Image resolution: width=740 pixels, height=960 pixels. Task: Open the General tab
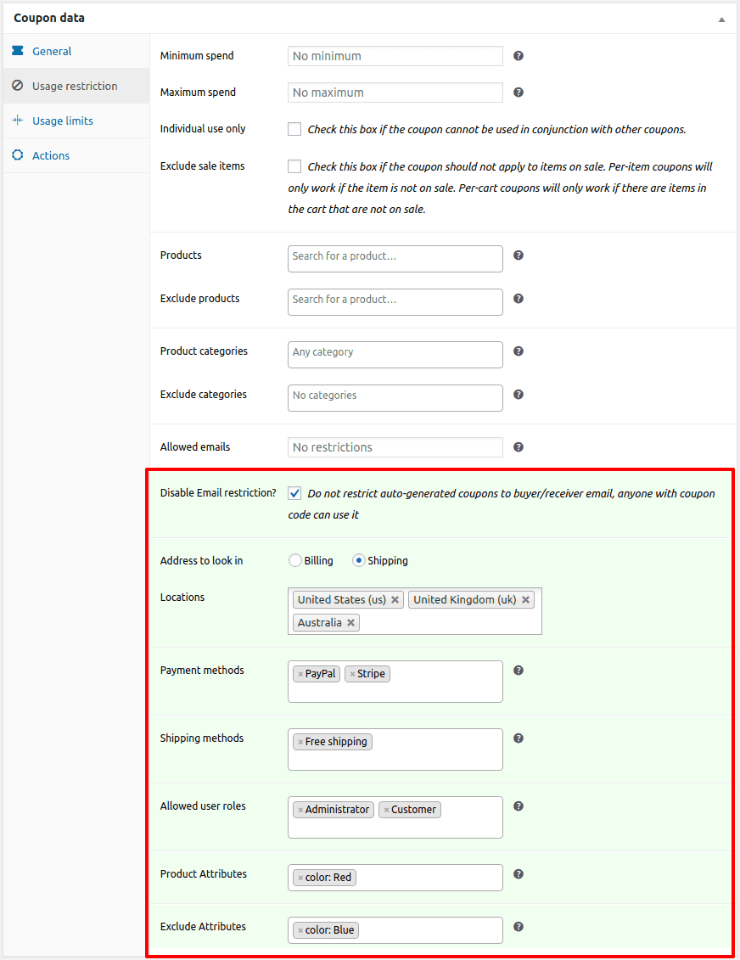[x=76, y=52]
